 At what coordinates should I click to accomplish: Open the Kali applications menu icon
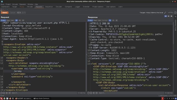coord(1,99)
